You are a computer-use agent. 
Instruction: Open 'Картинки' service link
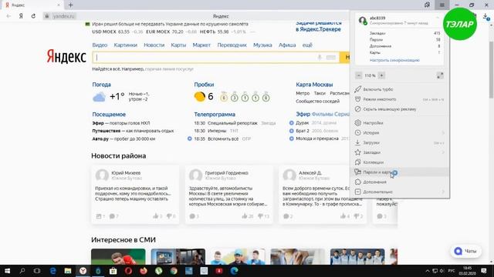(125, 45)
